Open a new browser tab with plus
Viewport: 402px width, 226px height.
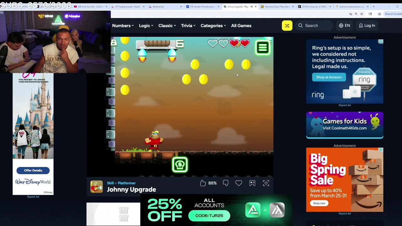click(x=374, y=7)
